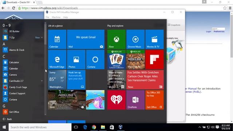Screen dimensions: 233x131
Task: Open the Store tile with Minecraft
Action: coord(67,100)
